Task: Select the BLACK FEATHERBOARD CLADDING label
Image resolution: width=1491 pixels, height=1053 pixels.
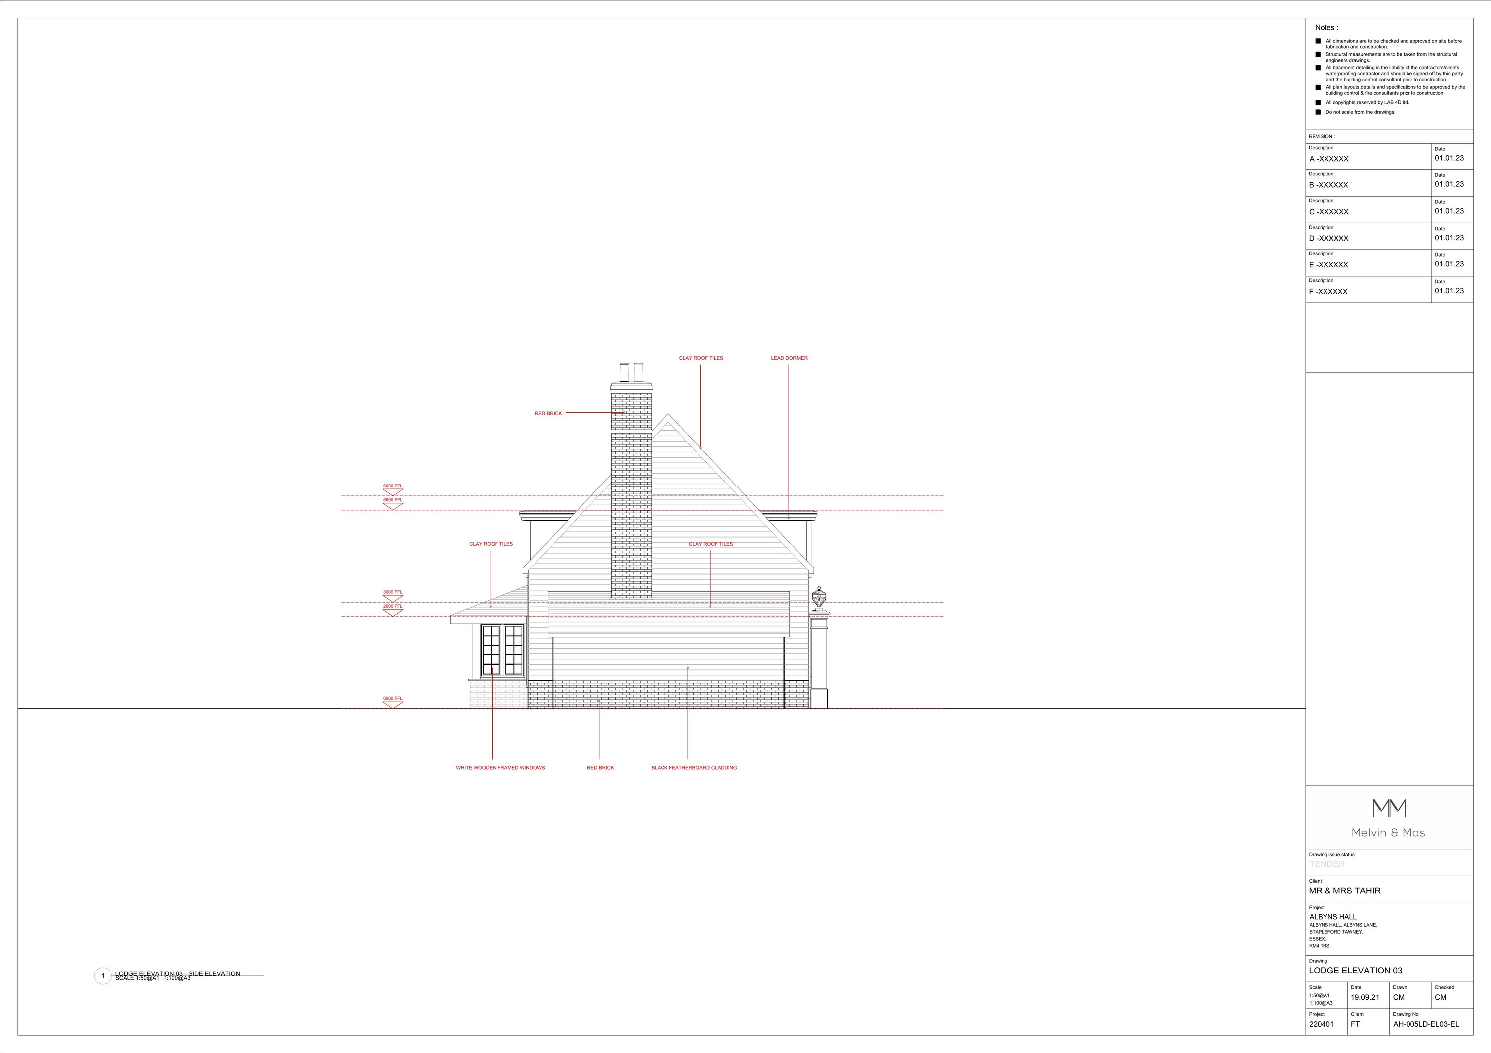Action: point(693,768)
